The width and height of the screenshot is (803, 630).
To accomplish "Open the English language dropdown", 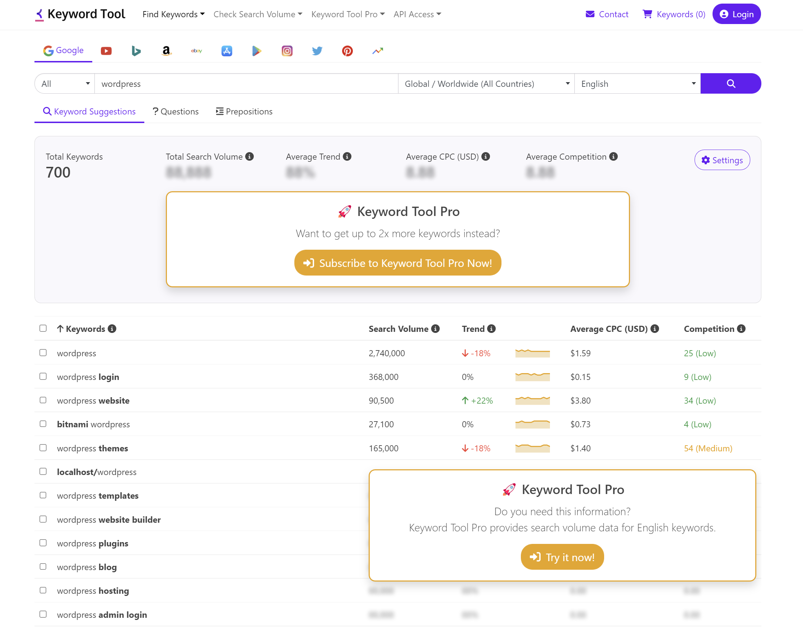I will point(638,83).
